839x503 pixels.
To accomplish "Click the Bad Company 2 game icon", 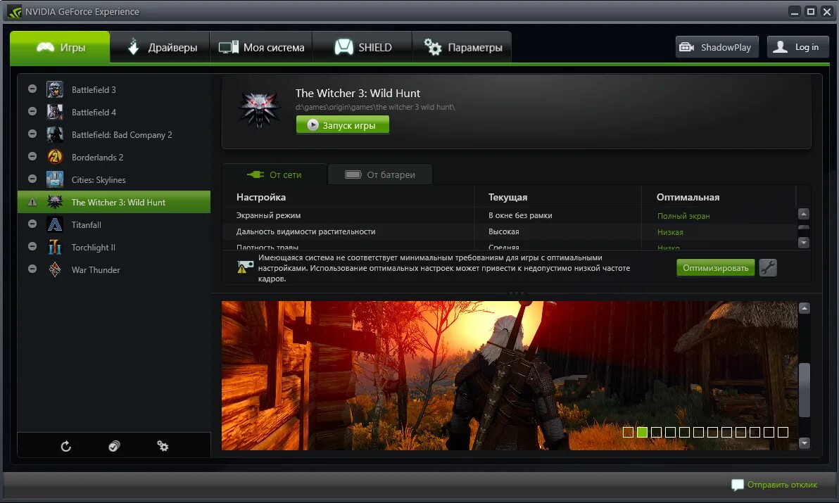I will (x=55, y=134).
